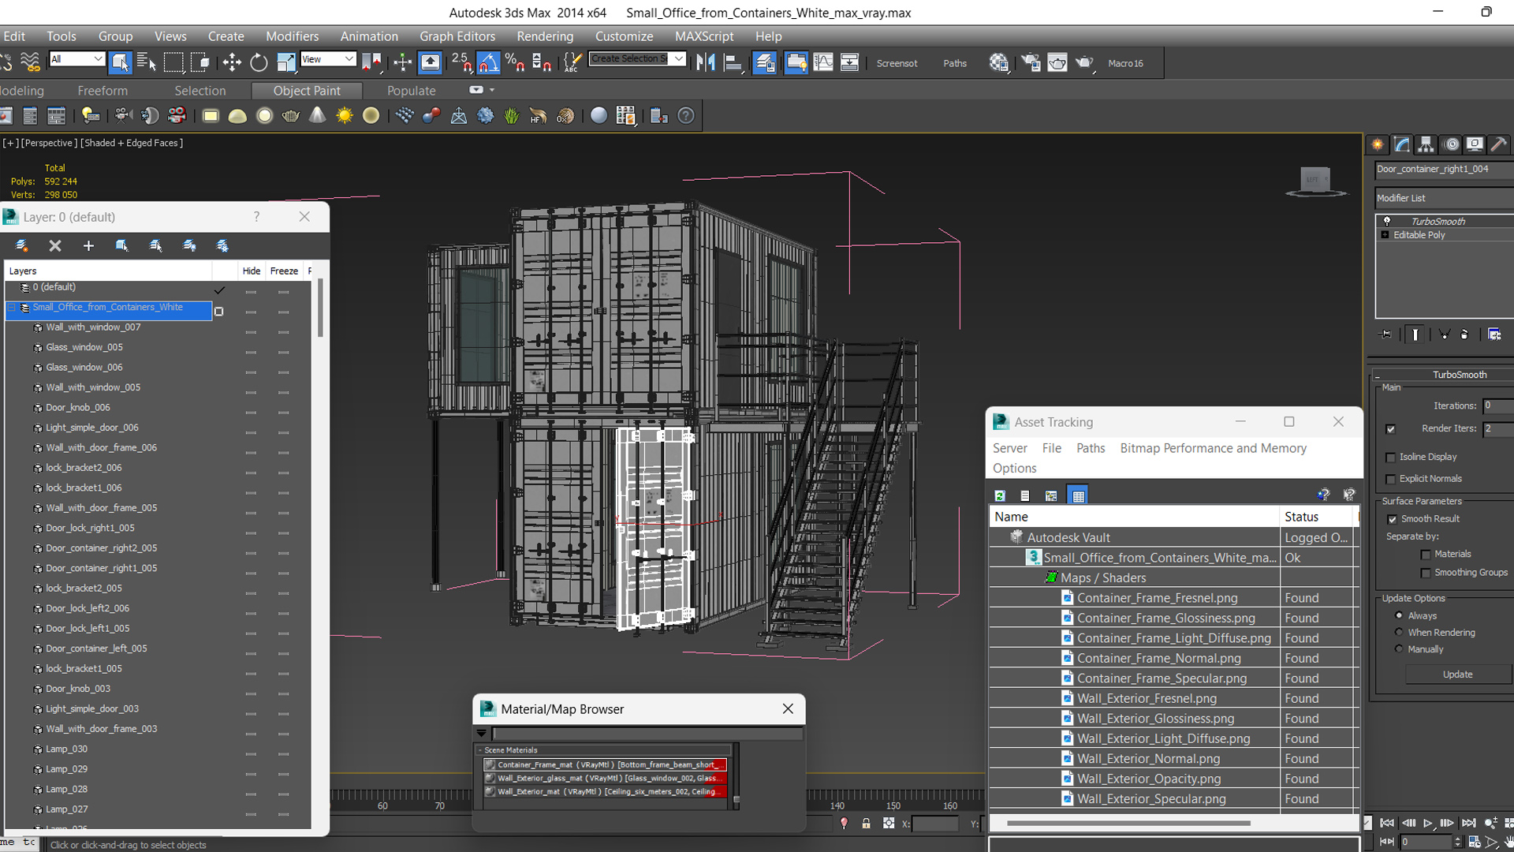
Task: Toggle the Angle Snap tool
Action: pyautogui.click(x=488, y=62)
